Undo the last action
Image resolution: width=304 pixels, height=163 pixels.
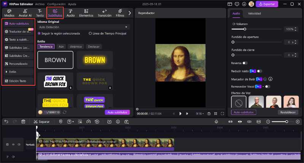(6, 122)
